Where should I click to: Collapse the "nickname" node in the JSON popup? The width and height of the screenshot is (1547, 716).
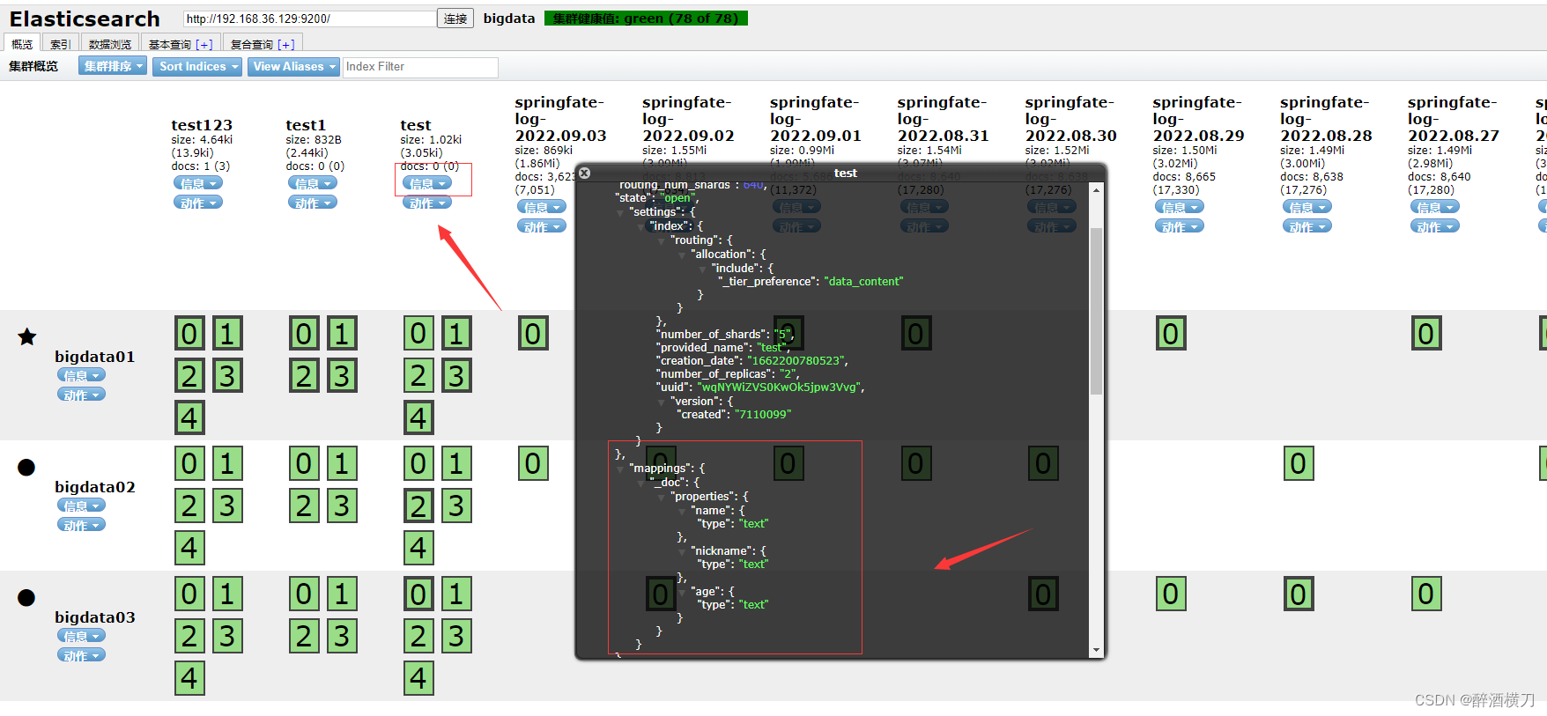(682, 551)
